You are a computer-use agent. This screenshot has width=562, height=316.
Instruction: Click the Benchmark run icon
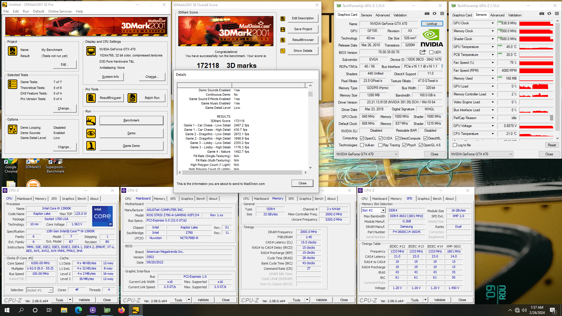tap(91, 121)
